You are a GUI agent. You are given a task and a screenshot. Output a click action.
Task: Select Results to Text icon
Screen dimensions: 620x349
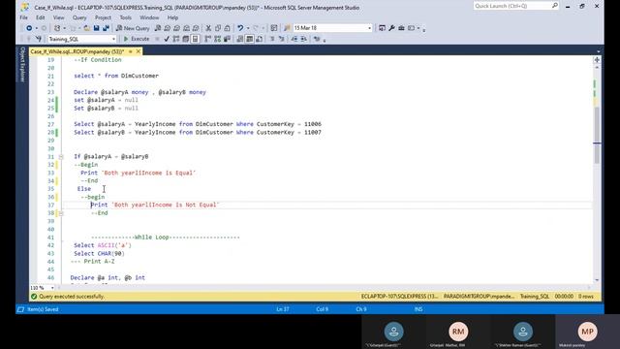pyautogui.click(x=240, y=39)
